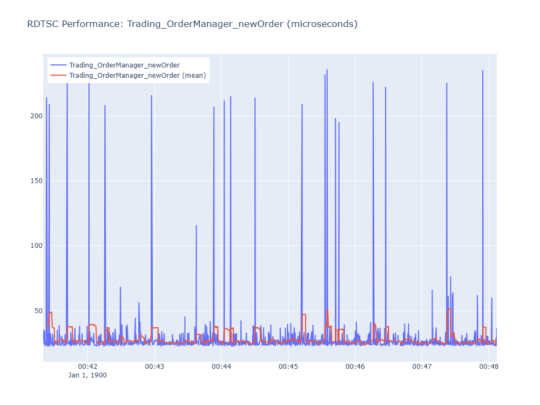Select the 00:47 x-axis tick label
The height and width of the screenshot is (405, 540).
click(422, 367)
